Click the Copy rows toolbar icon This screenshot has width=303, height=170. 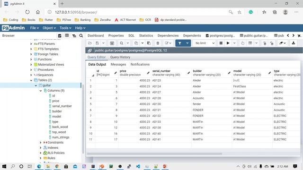136,43
